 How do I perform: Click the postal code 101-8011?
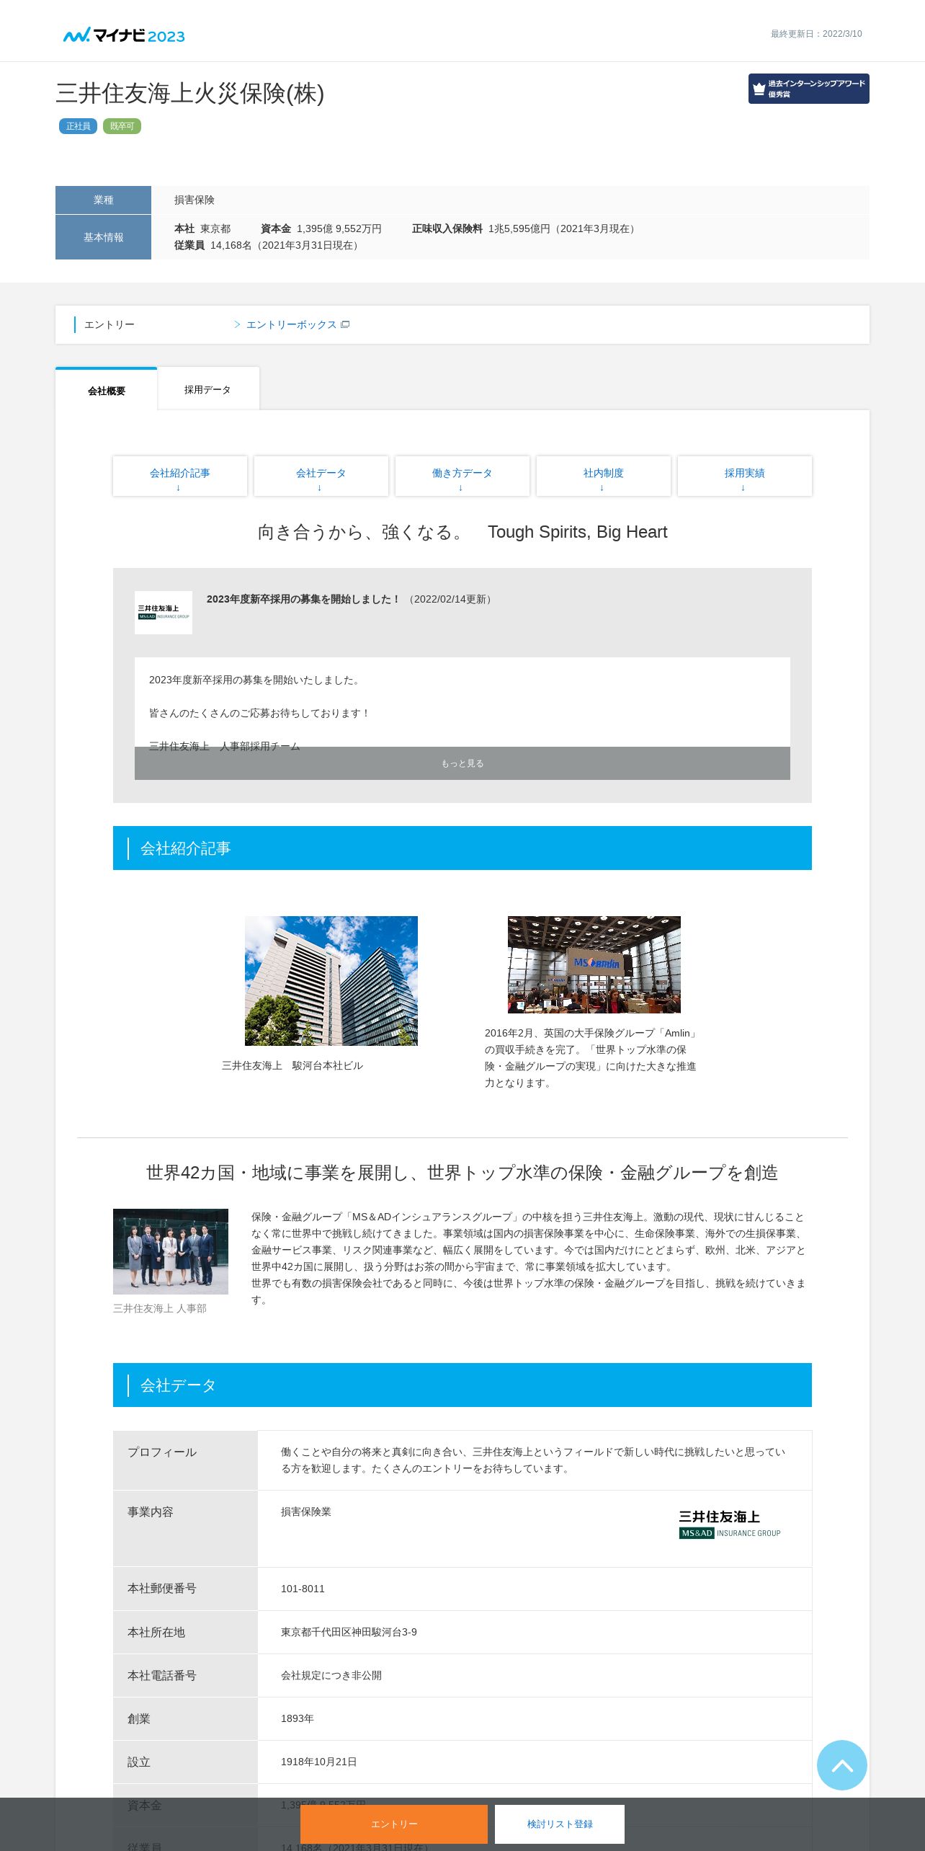click(303, 1589)
